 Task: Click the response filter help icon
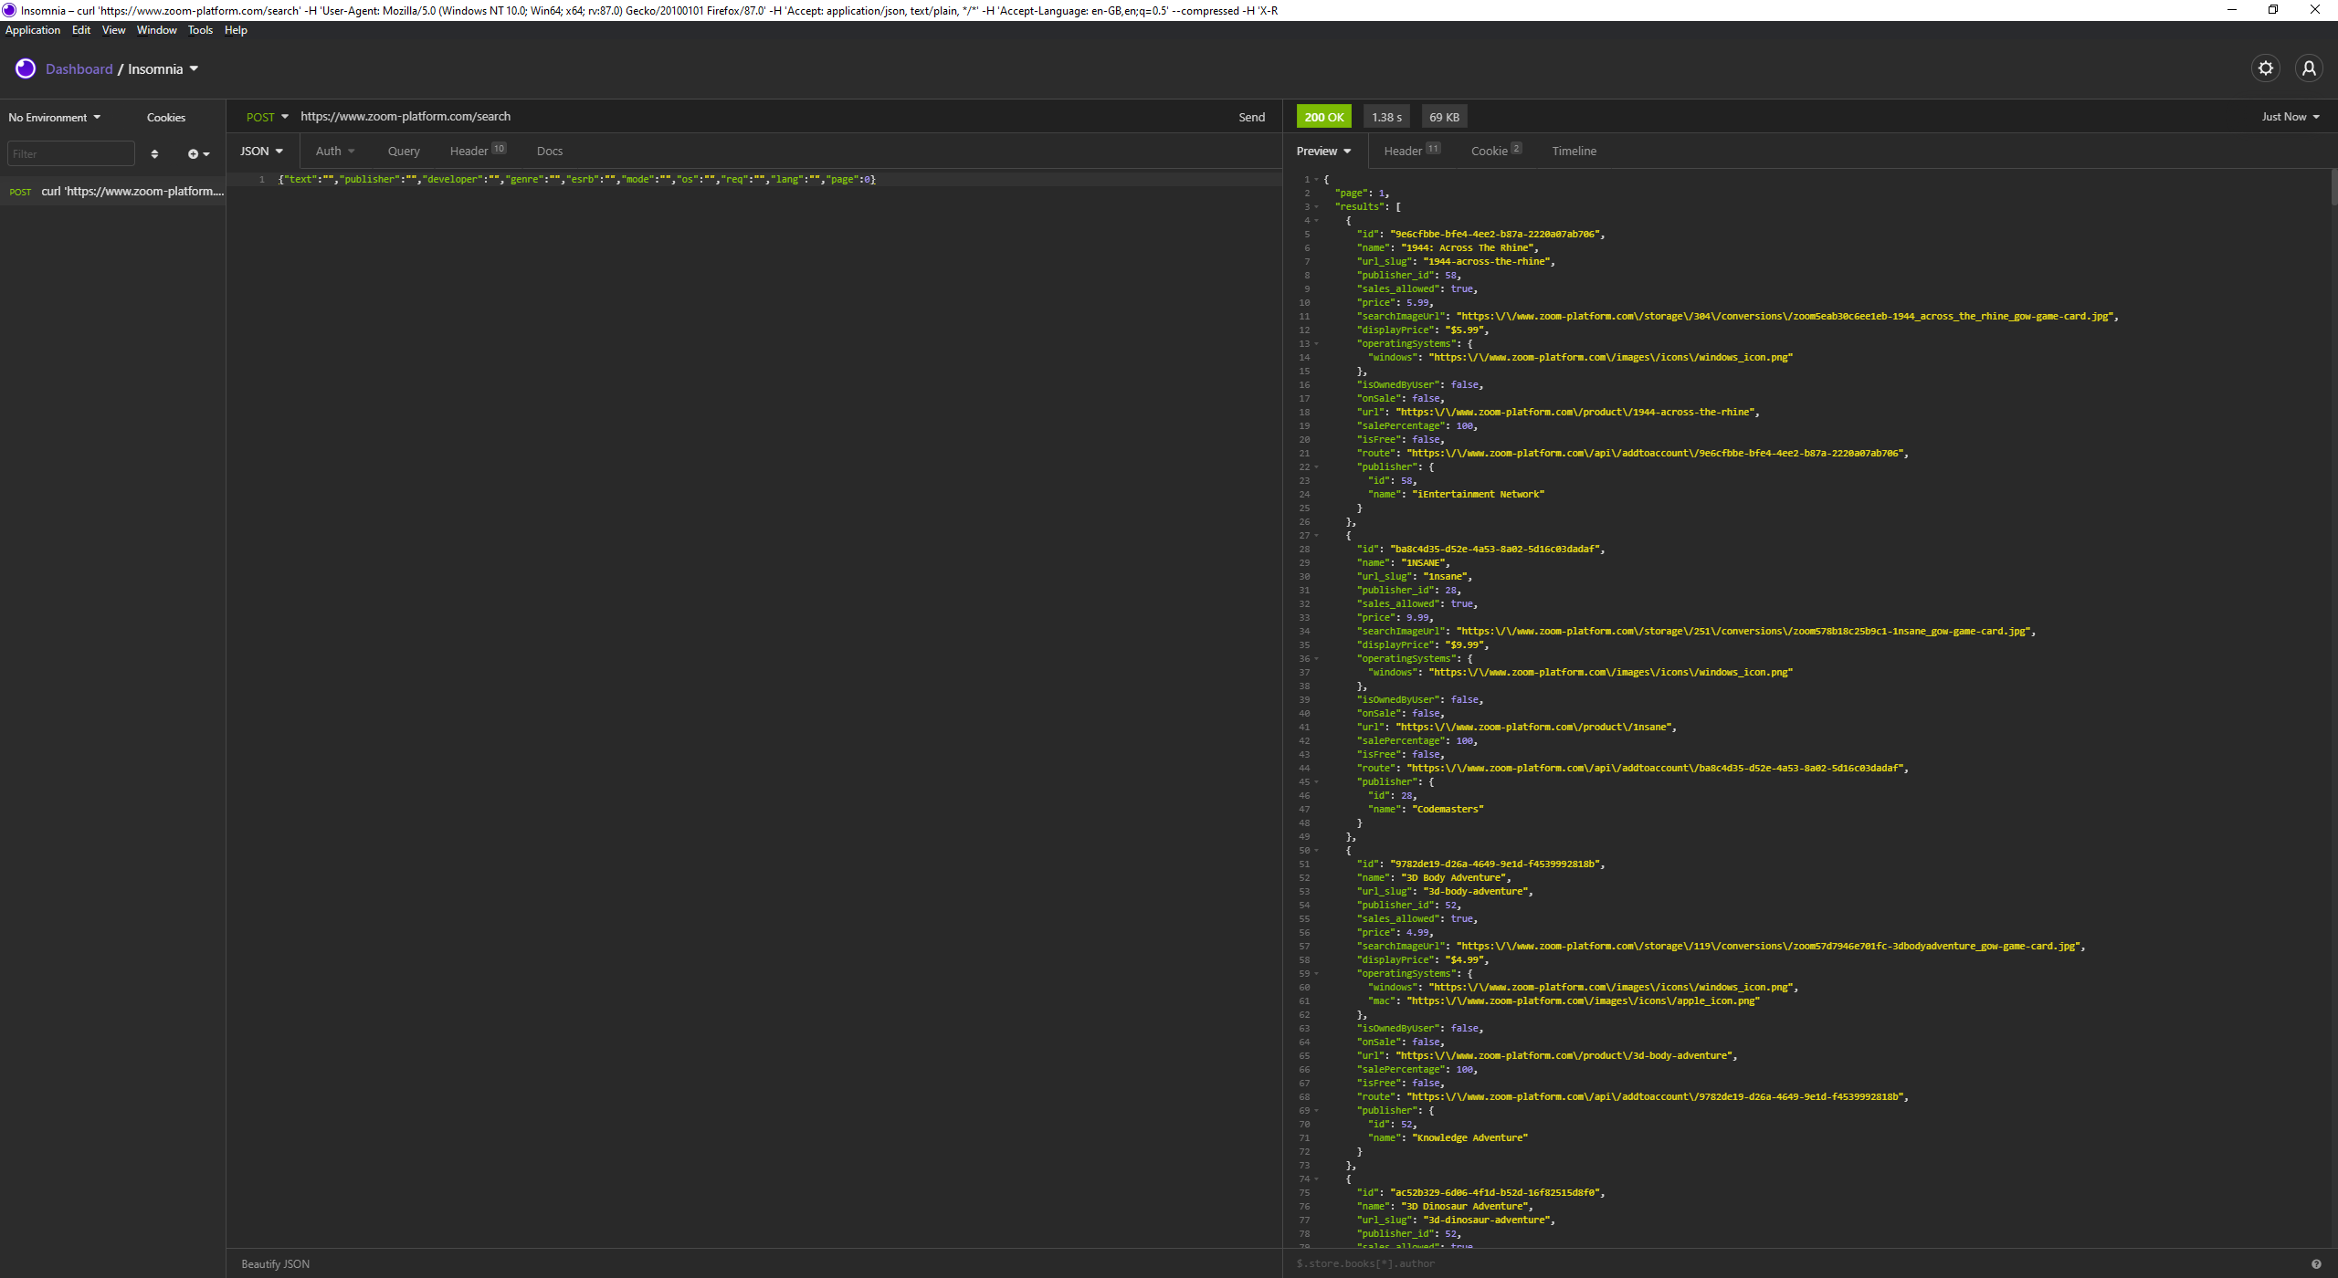[2316, 1264]
